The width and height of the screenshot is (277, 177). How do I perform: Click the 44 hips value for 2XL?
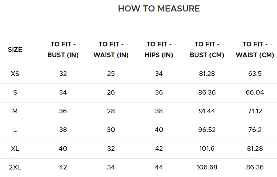coord(159,167)
